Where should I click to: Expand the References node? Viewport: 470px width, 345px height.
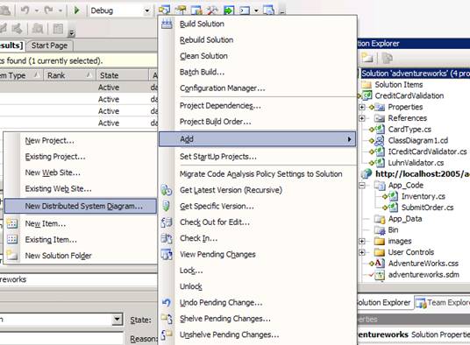tap(362, 118)
